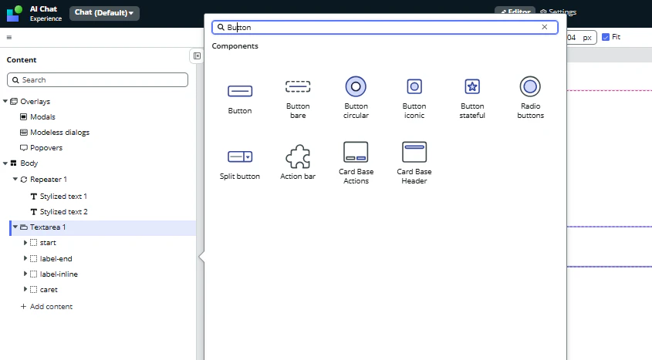Select the Repeater 1 row
652x360 pixels.
(49, 179)
